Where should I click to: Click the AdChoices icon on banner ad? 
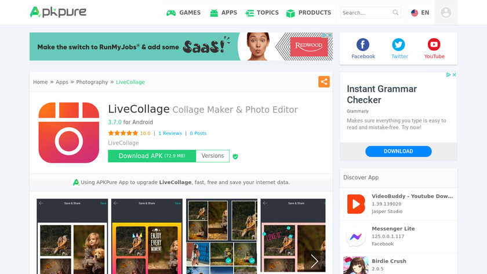pos(325,35)
